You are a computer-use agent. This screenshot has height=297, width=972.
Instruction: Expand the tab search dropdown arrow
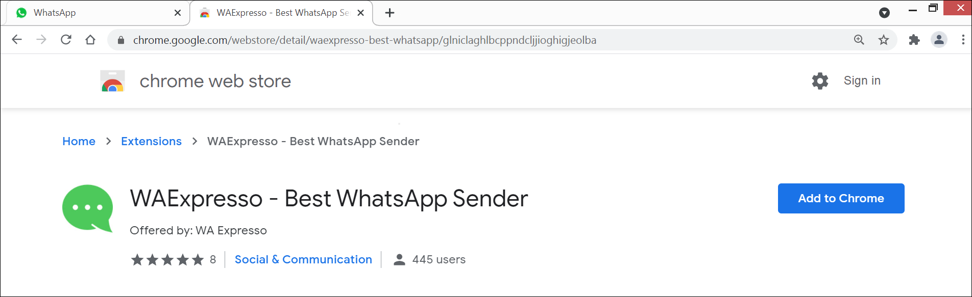885,13
